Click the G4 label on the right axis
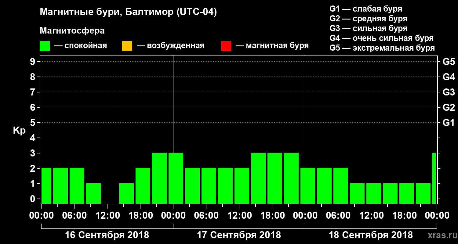458x244 pixels. (x=449, y=77)
